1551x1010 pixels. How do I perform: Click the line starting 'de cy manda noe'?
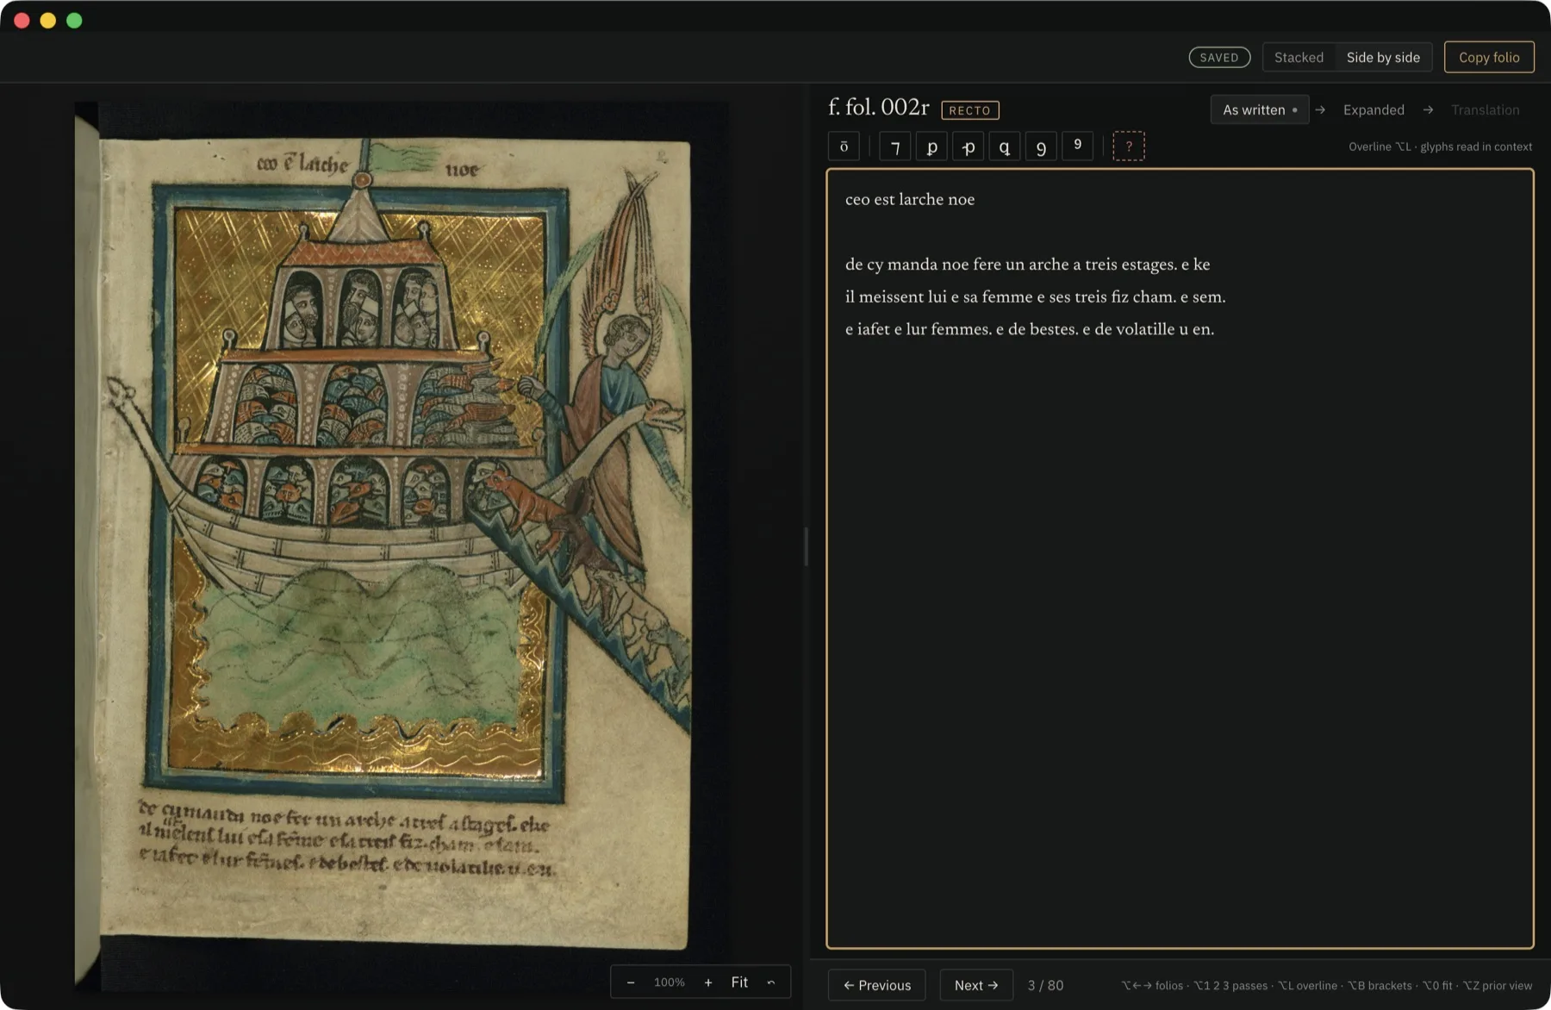tap(1028, 265)
